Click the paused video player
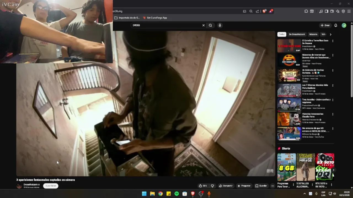353x198 pixels. 146,103
